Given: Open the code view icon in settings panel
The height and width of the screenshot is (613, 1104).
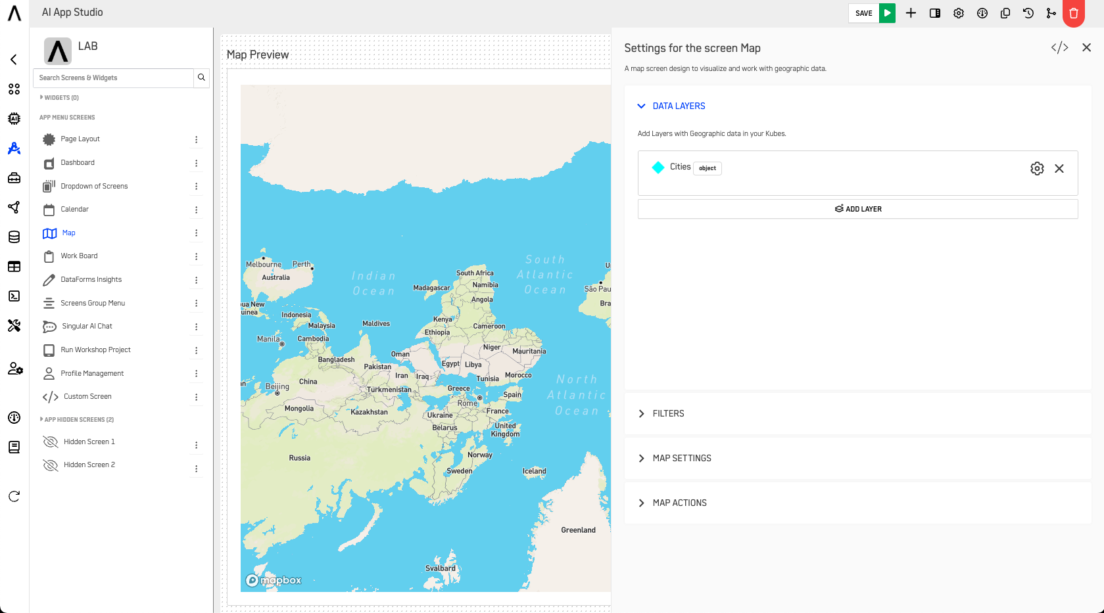Looking at the screenshot, I should pos(1059,47).
